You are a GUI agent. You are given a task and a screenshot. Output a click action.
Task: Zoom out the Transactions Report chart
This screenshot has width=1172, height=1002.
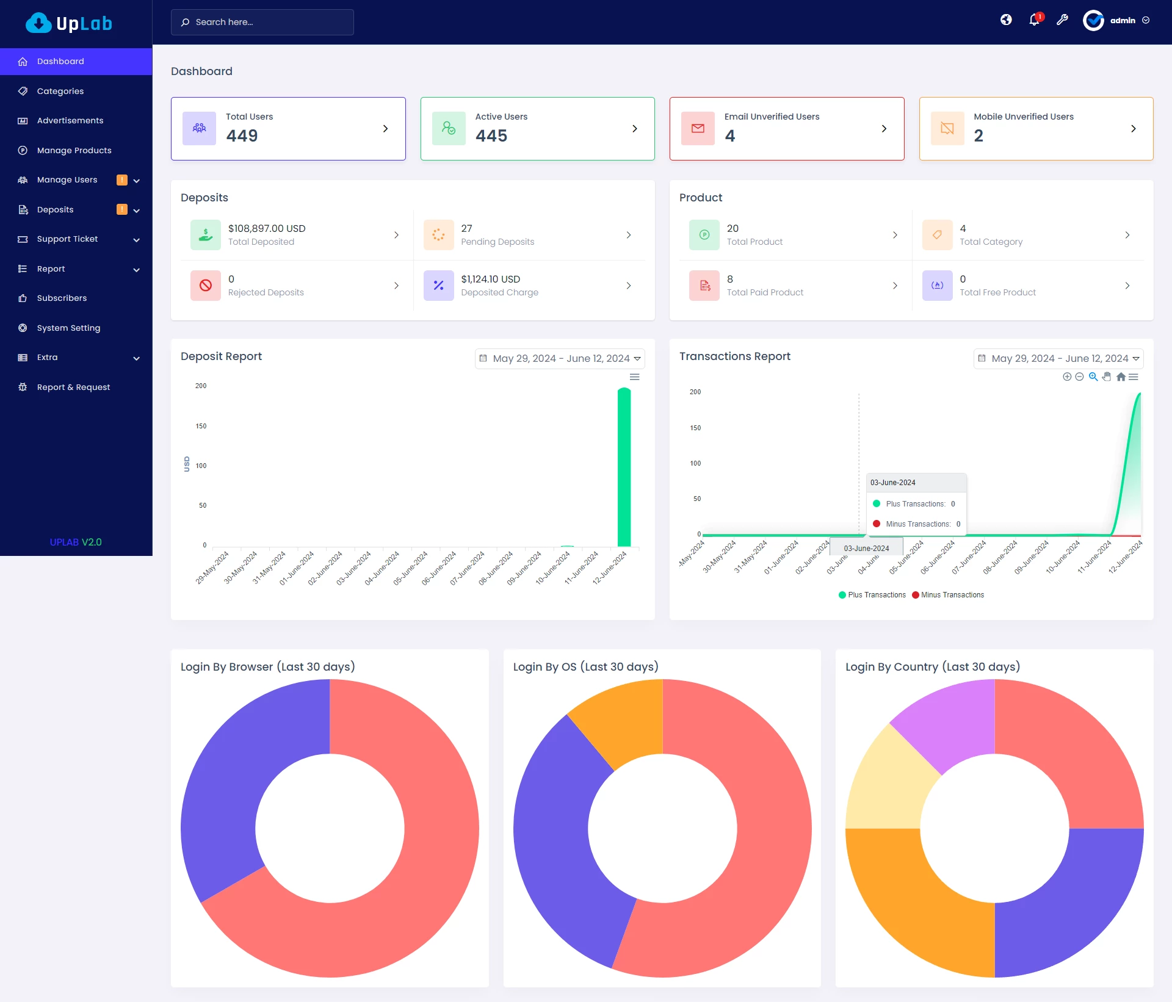1079,377
